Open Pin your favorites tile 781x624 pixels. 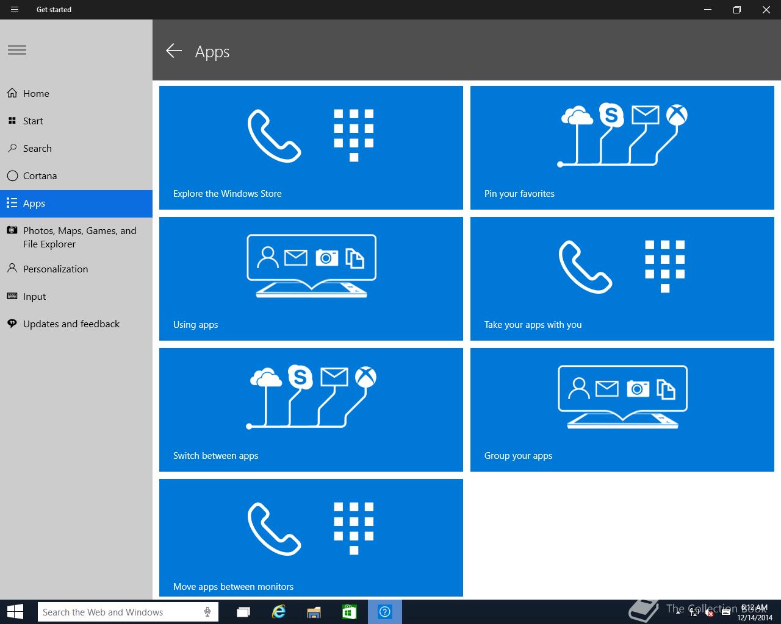[622, 147]
